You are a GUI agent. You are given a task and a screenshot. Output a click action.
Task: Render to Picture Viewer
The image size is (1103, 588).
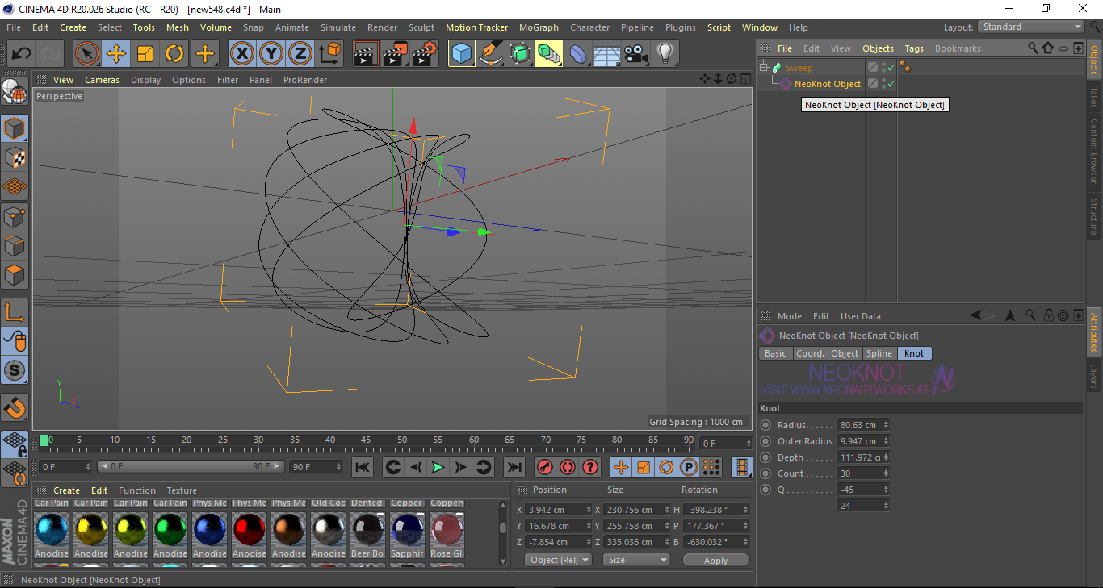pyautogui.click(x=395, y=54)
